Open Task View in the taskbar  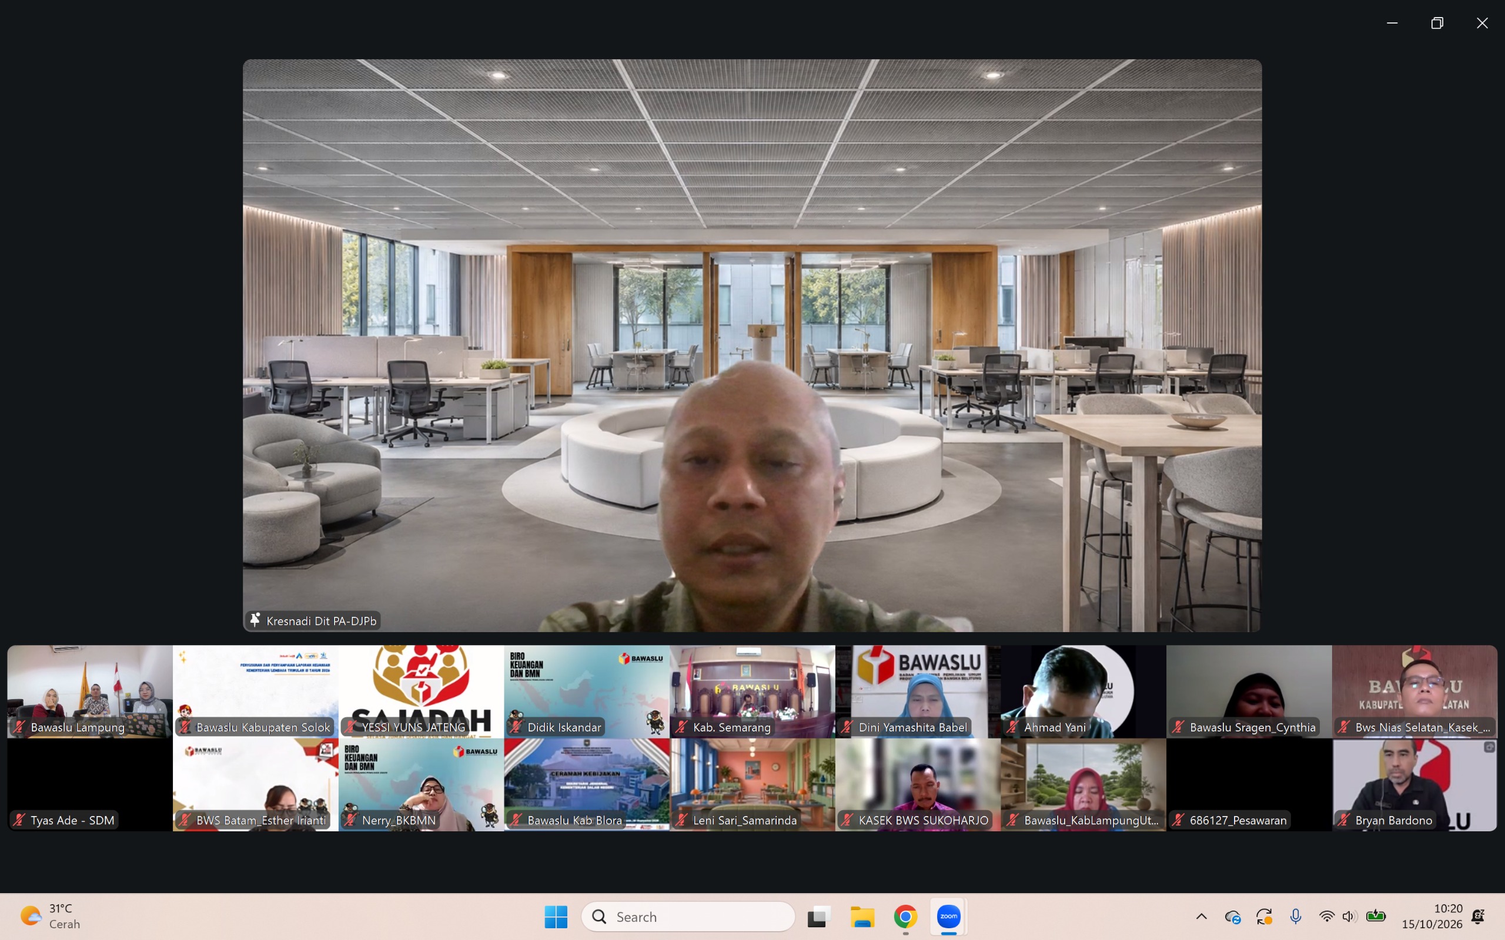819,916
